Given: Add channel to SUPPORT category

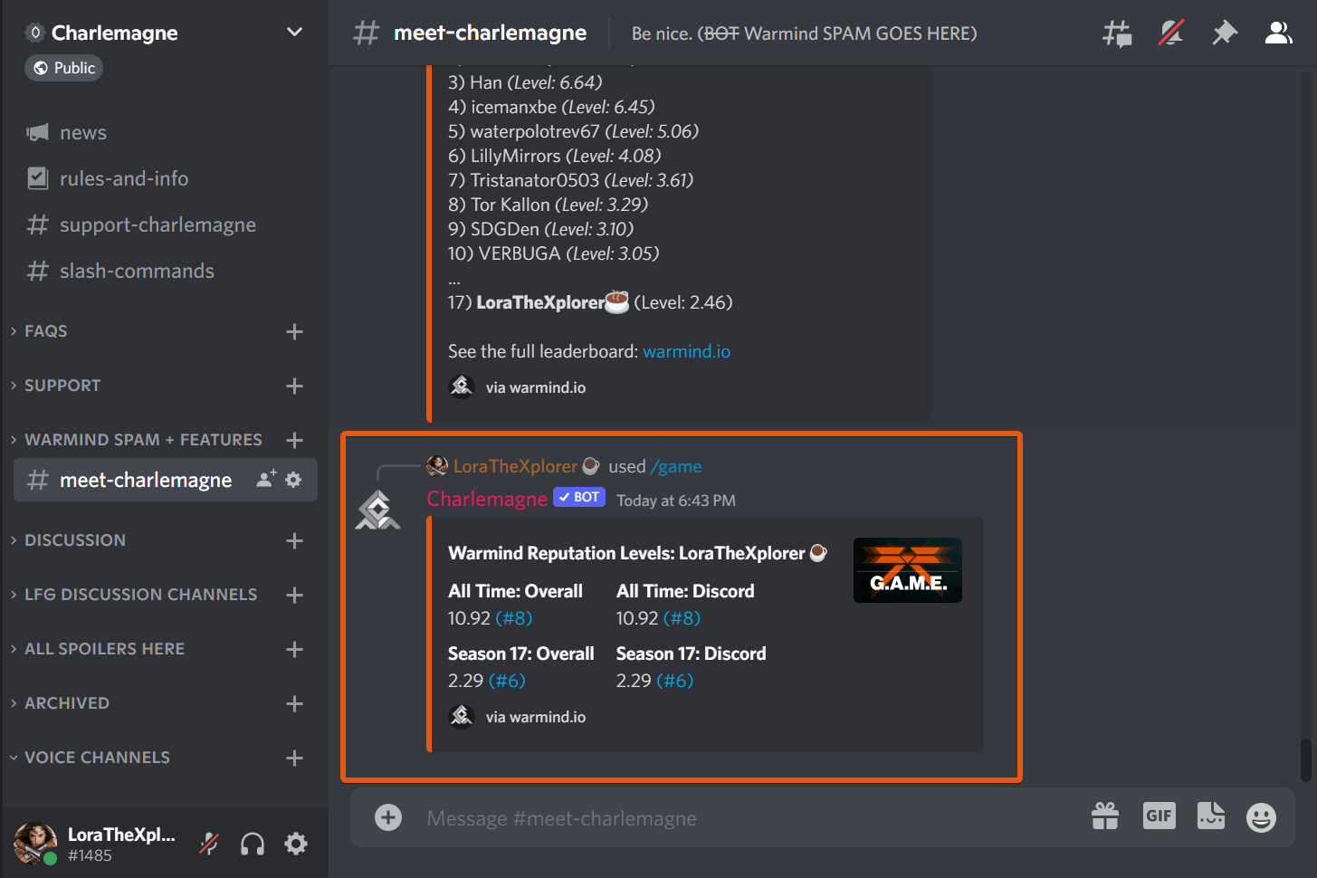Looking at the screenshot, I should [294, 387].
